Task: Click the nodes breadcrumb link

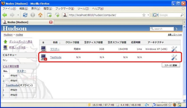Action: pyautogui.click(x=19, y=35)
